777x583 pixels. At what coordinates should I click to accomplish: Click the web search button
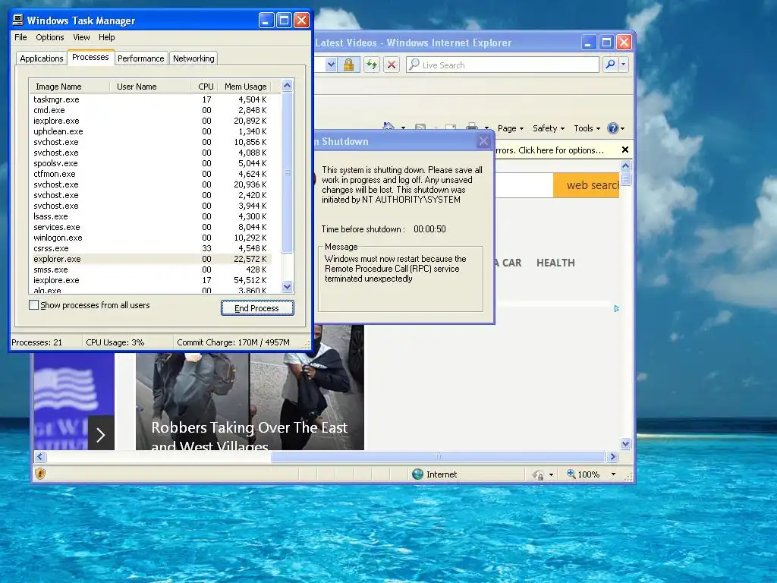[587, 185]
